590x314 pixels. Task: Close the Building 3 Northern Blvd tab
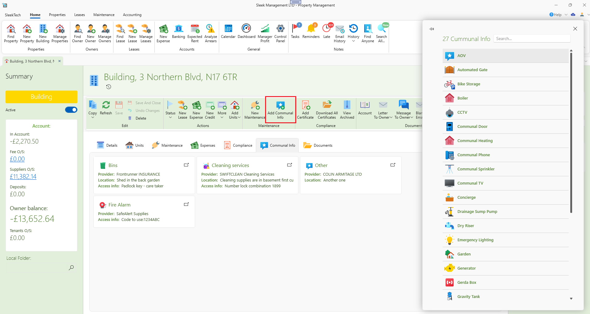click(59, 61)
